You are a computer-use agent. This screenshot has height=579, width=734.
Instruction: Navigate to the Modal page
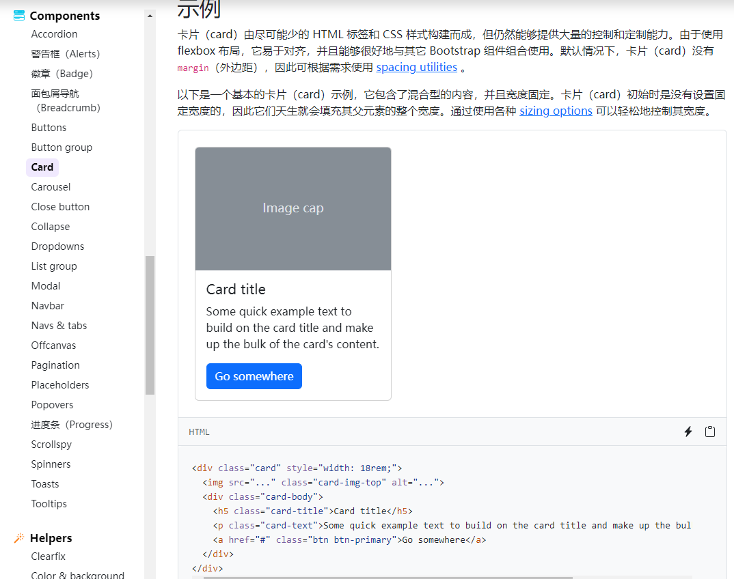click(46, 286)
